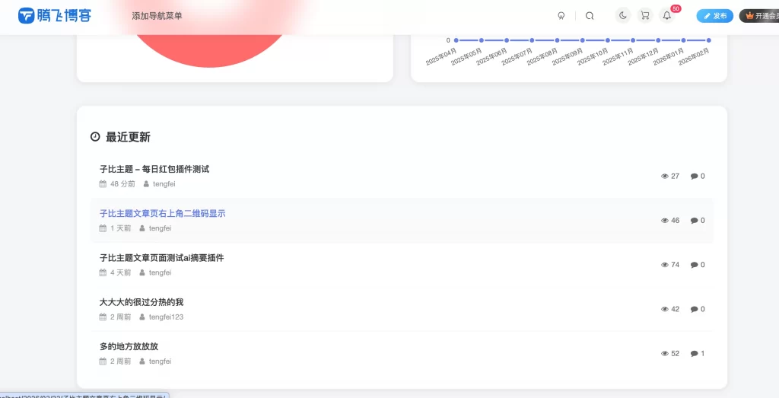
Task: Click the 腾飞博客 site logo
Action: [x=55, y=15]
